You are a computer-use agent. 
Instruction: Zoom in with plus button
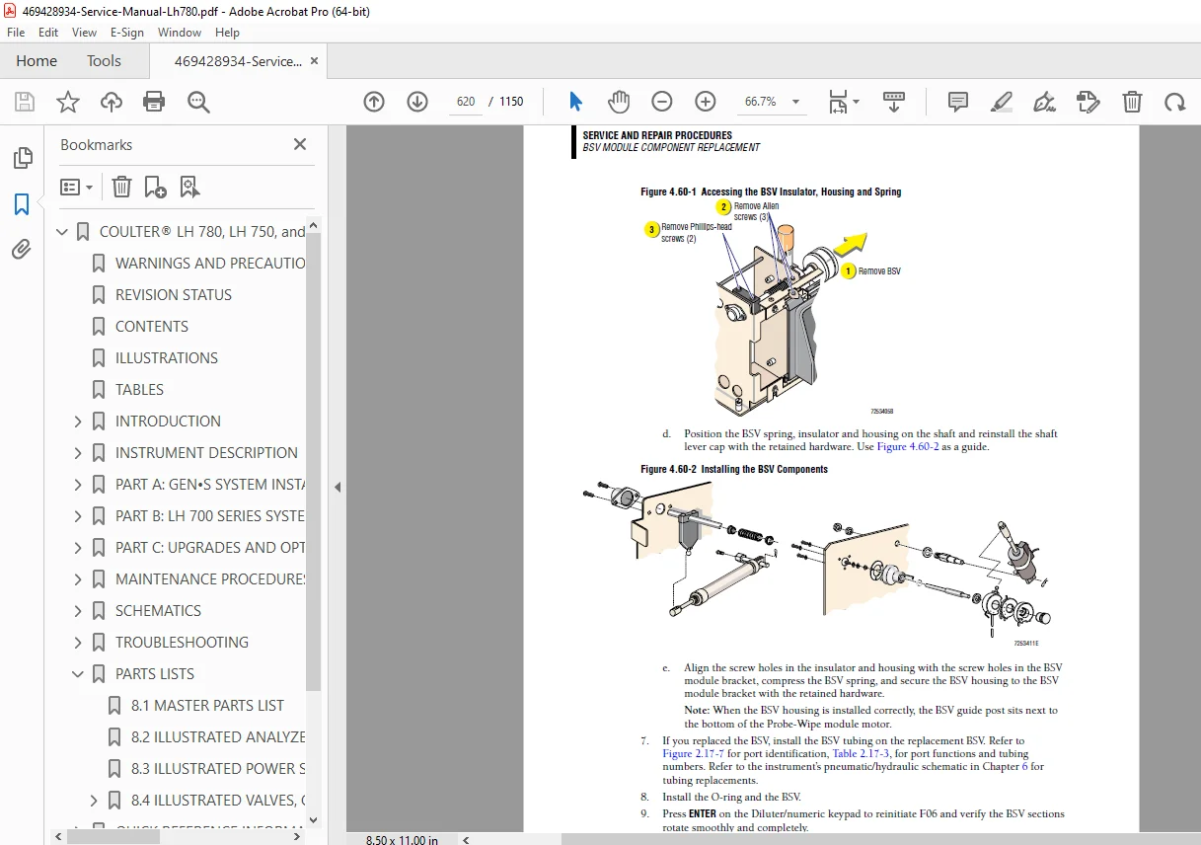coord(706,102)
